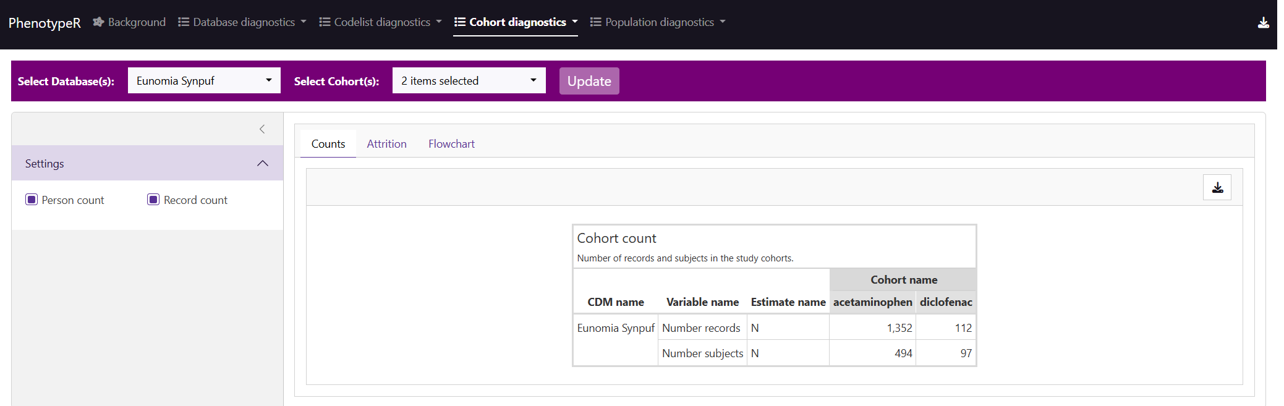Click the acetaminophen column header
The image size is (1284, 406).
[x=872, y=302]
